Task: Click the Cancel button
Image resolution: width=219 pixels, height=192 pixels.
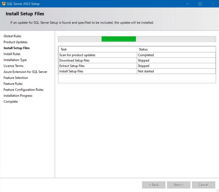Action: 203,185
